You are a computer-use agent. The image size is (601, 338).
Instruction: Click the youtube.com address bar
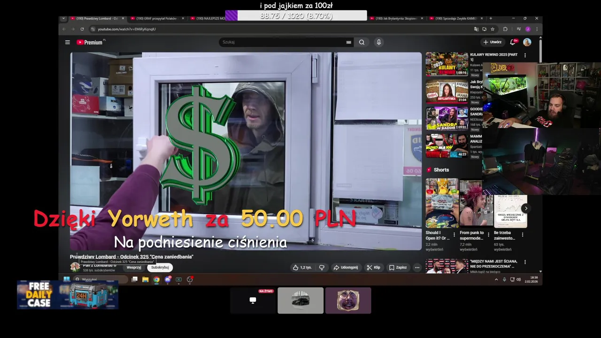tap(282, 29)
